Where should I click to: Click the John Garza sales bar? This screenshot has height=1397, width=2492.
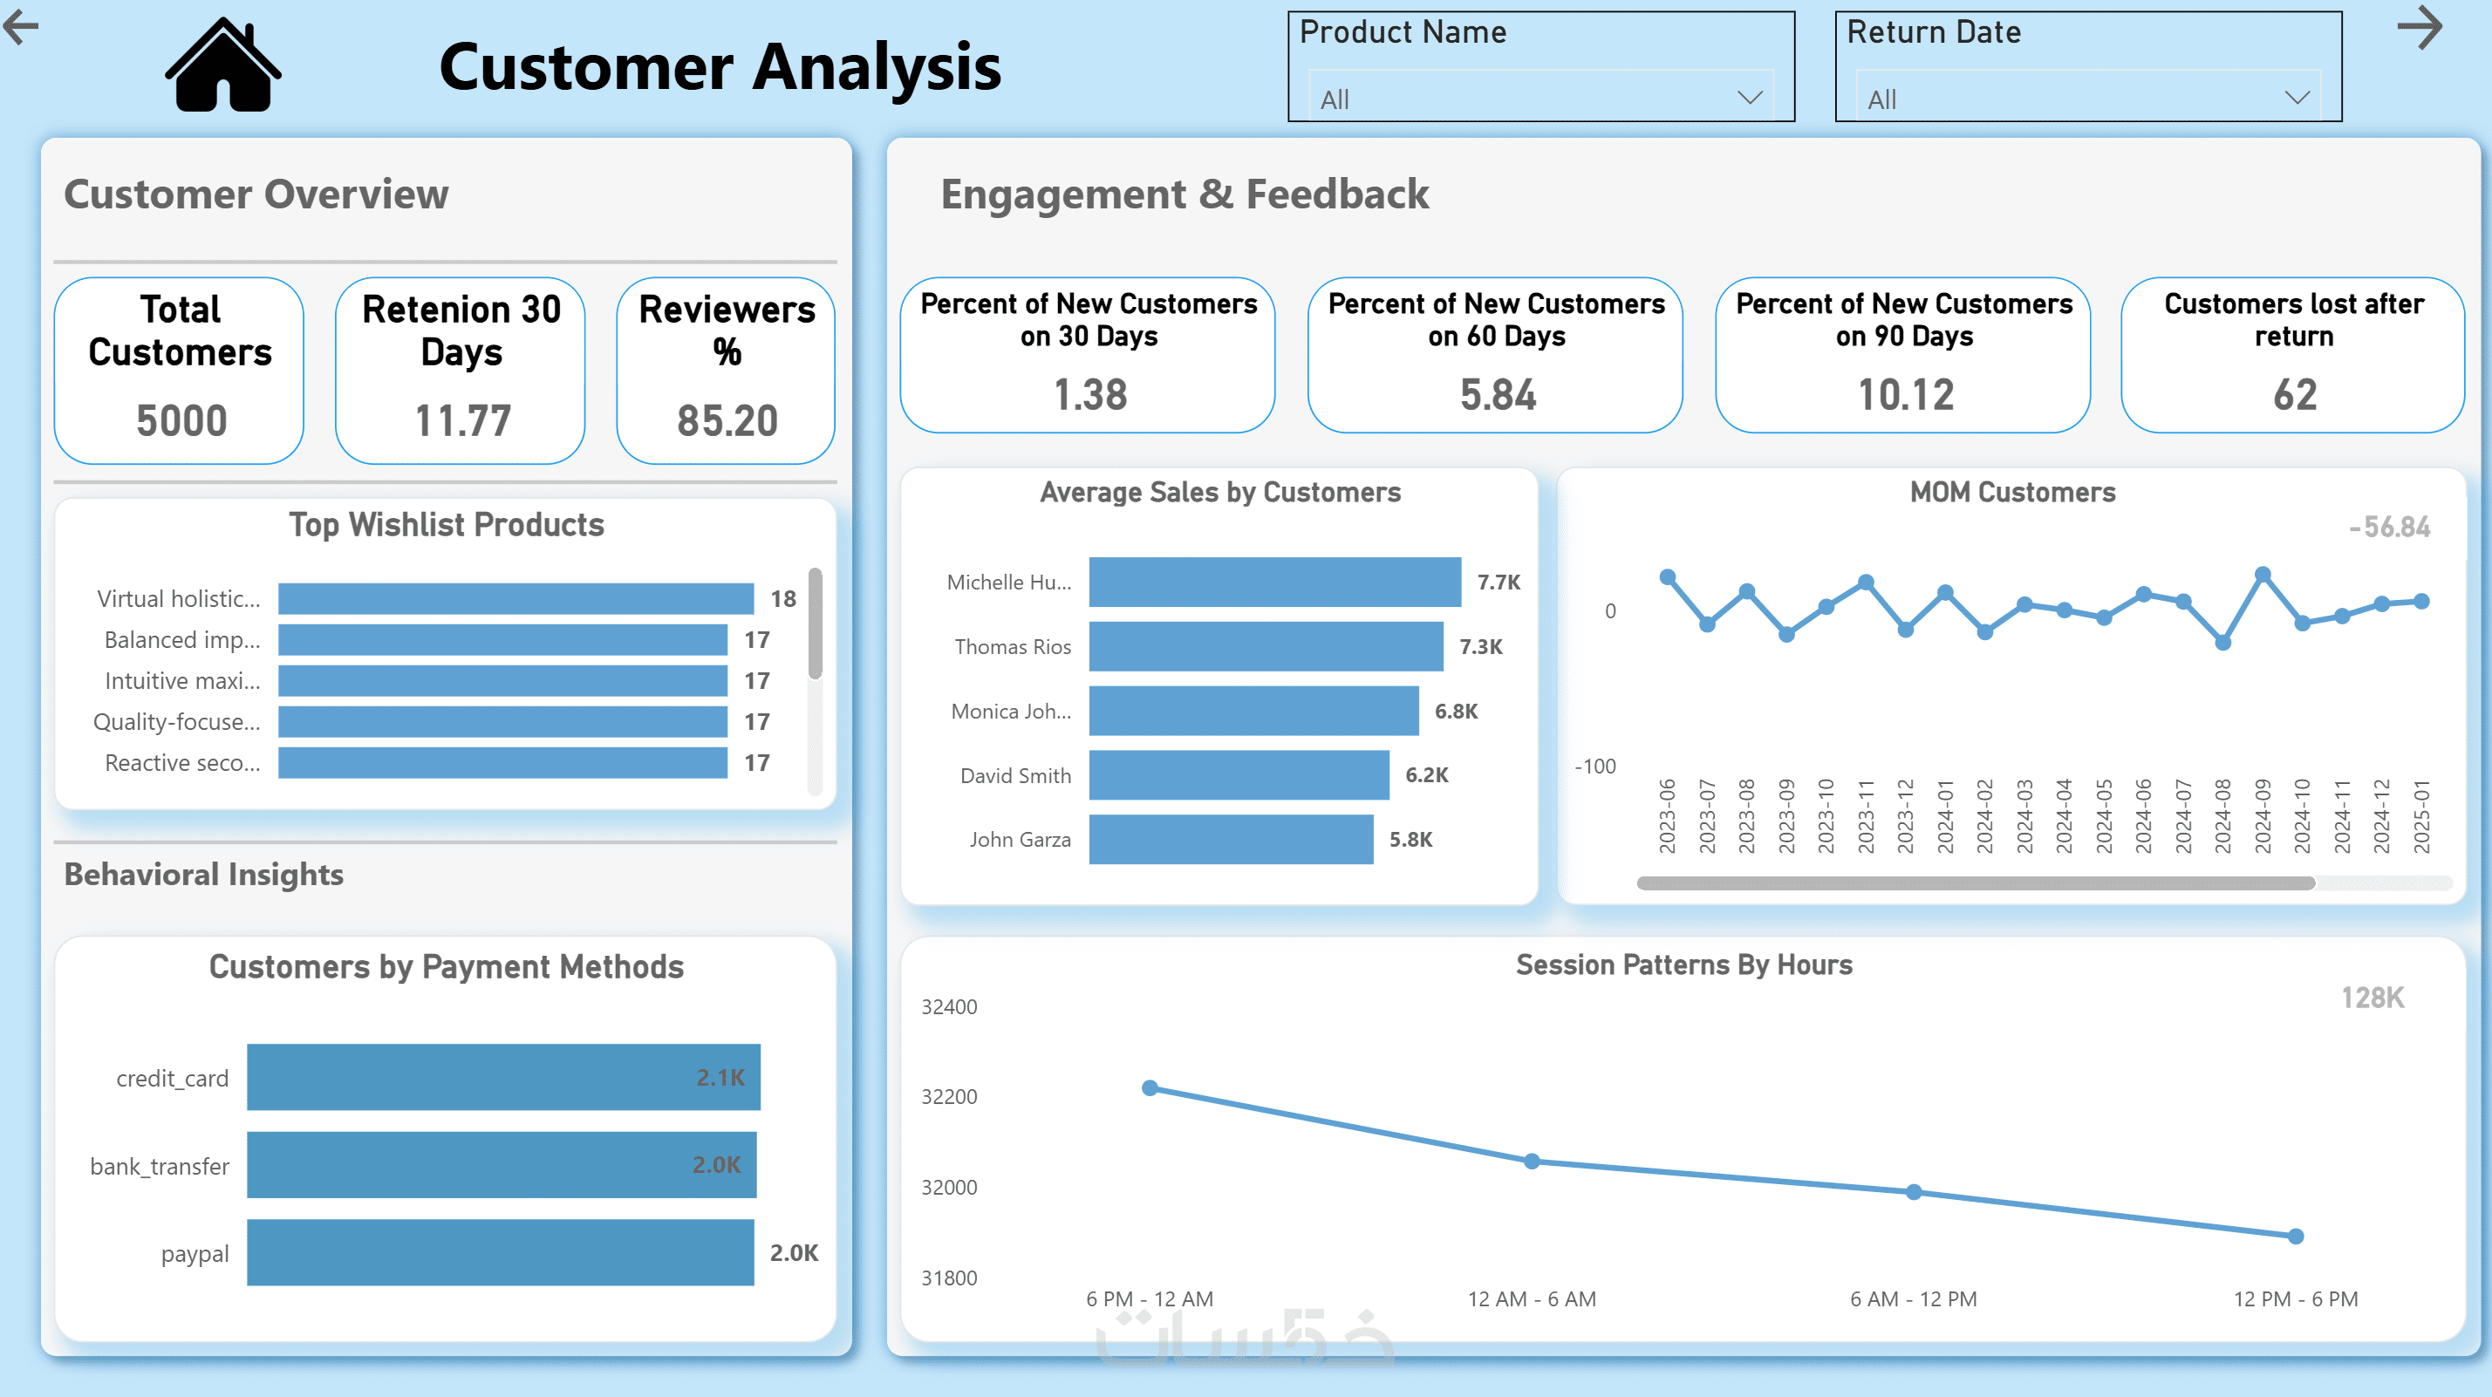point(1231,839)
